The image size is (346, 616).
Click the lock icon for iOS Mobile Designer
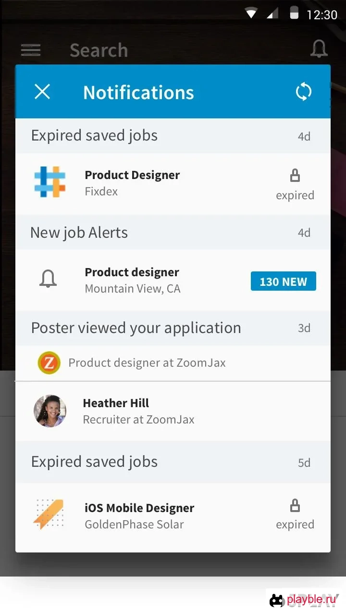coord(295,505)
